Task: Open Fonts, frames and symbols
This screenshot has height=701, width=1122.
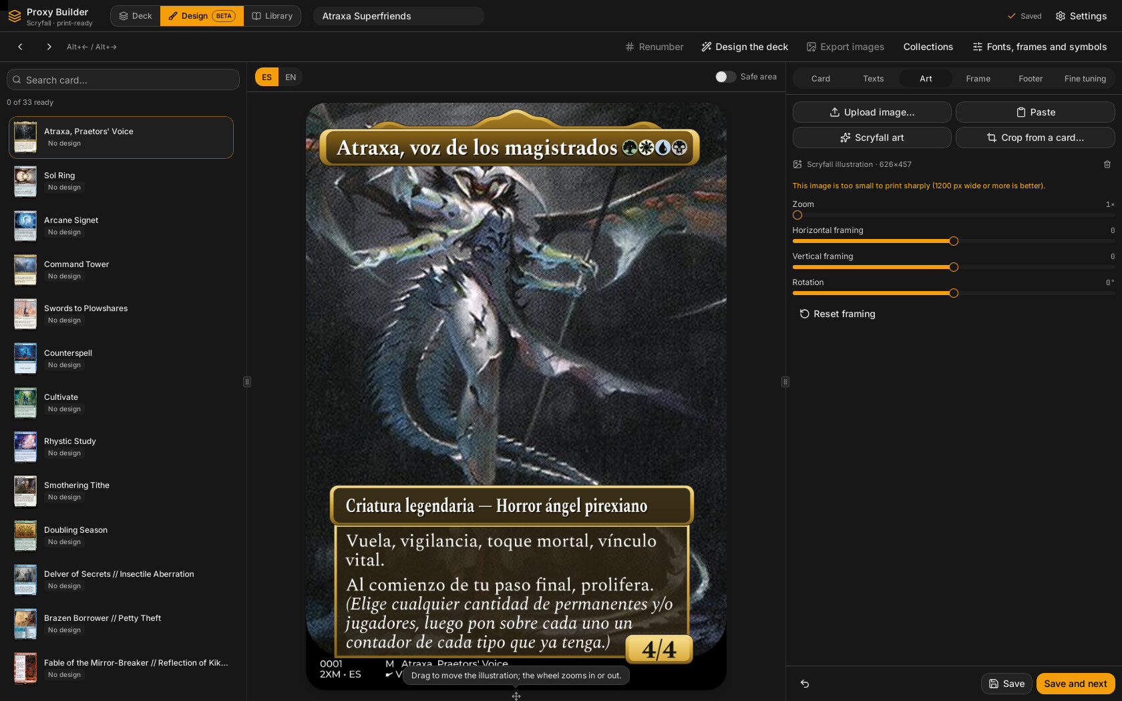Action: (x=1039, y=47)
